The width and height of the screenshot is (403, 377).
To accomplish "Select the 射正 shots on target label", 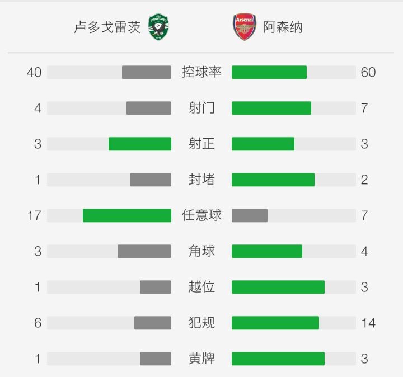I will click(201, 144).
